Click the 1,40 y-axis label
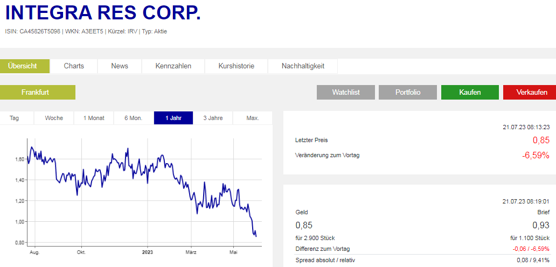The height and width of the screenshot is (267, 556). coord(19,180)
